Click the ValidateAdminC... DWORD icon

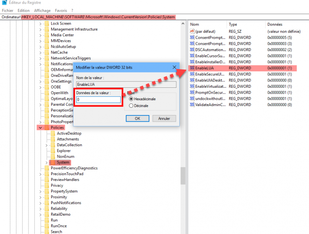click(x=192, y=105)
